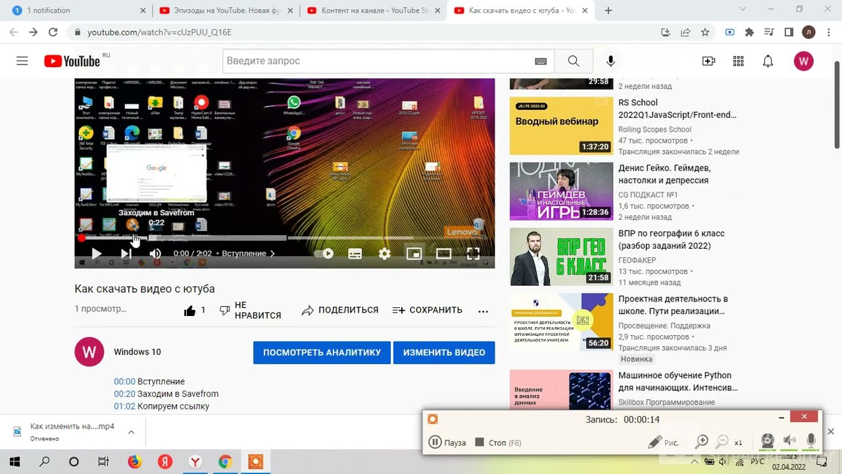842x474 pixels.
Task: Zoom out with recorder magnifier minus
Action: (722, 442)
